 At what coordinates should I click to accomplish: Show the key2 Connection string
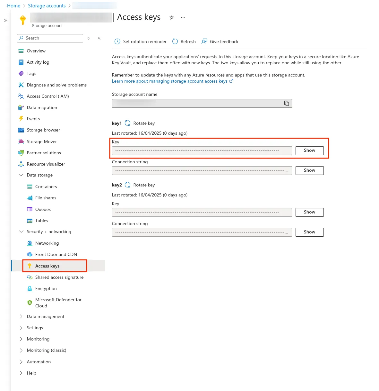pos(309,232)
